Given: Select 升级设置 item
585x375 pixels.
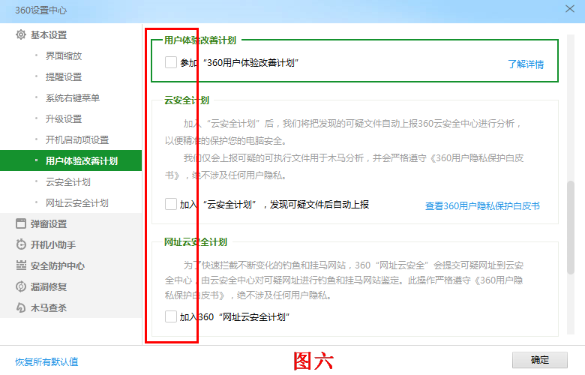Looking at the screenshot, I should pos(64,118).
